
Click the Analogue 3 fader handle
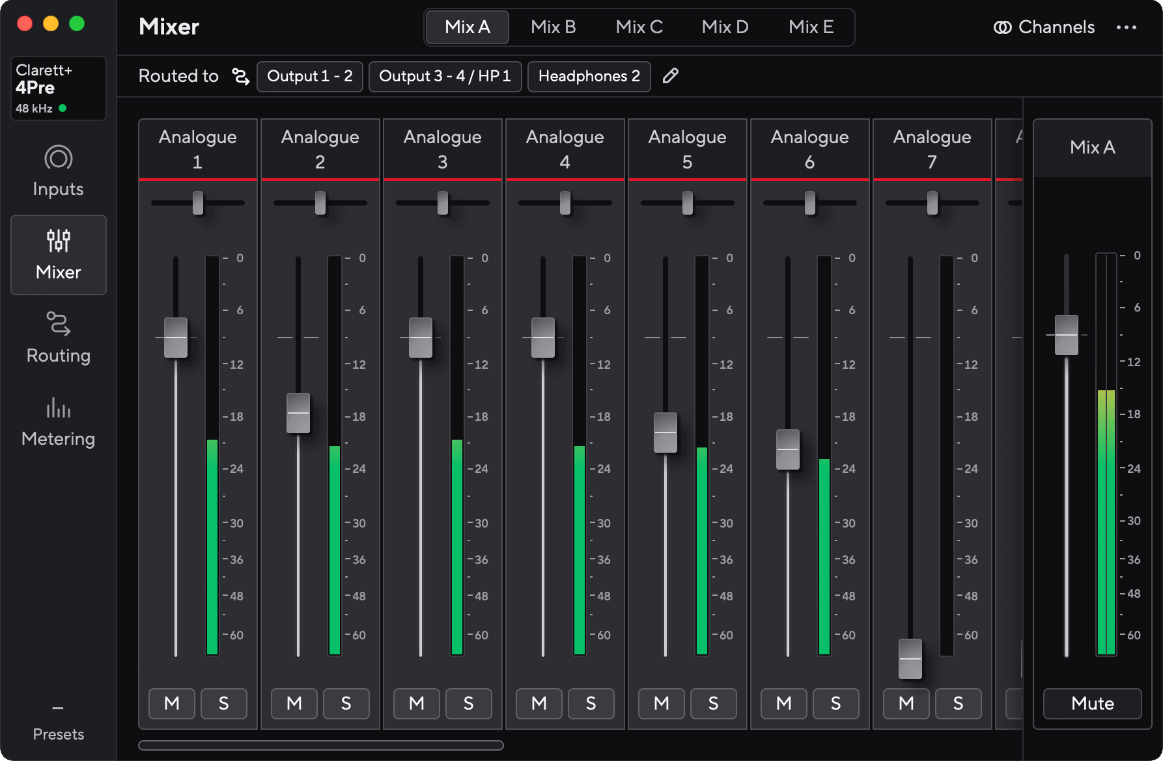coord(421,338)
